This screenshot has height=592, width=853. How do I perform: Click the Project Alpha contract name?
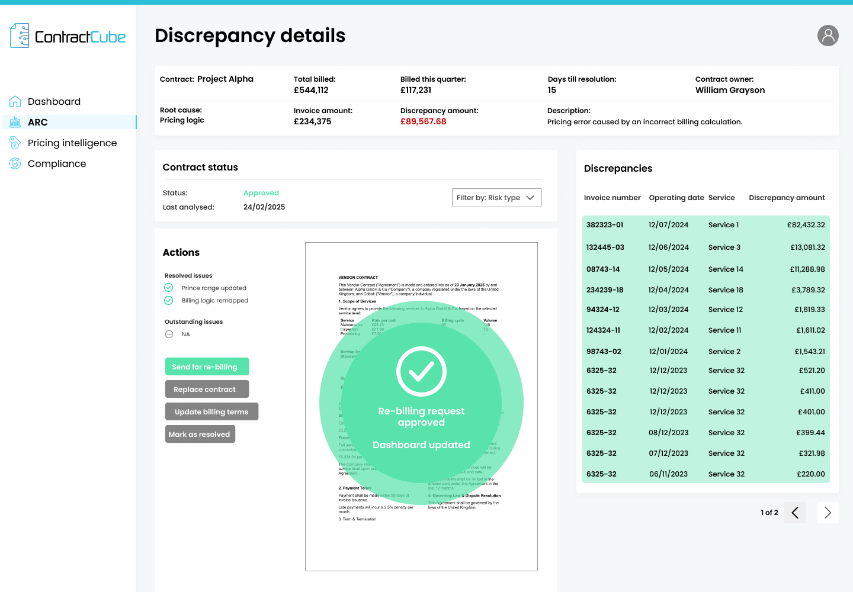tap(225, 79)
